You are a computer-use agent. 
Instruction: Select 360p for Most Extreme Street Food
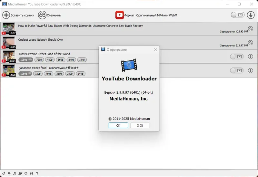pos(61,60)
